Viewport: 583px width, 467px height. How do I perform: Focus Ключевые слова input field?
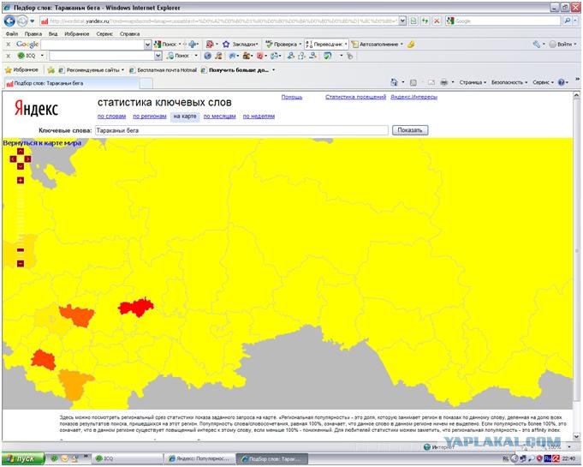coord(241,130)
